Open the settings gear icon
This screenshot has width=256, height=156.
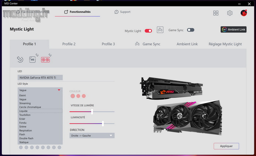tap(230, 13)
